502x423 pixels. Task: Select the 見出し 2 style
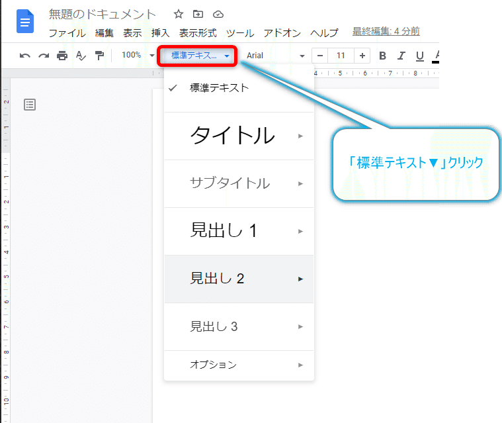point(239,279)
